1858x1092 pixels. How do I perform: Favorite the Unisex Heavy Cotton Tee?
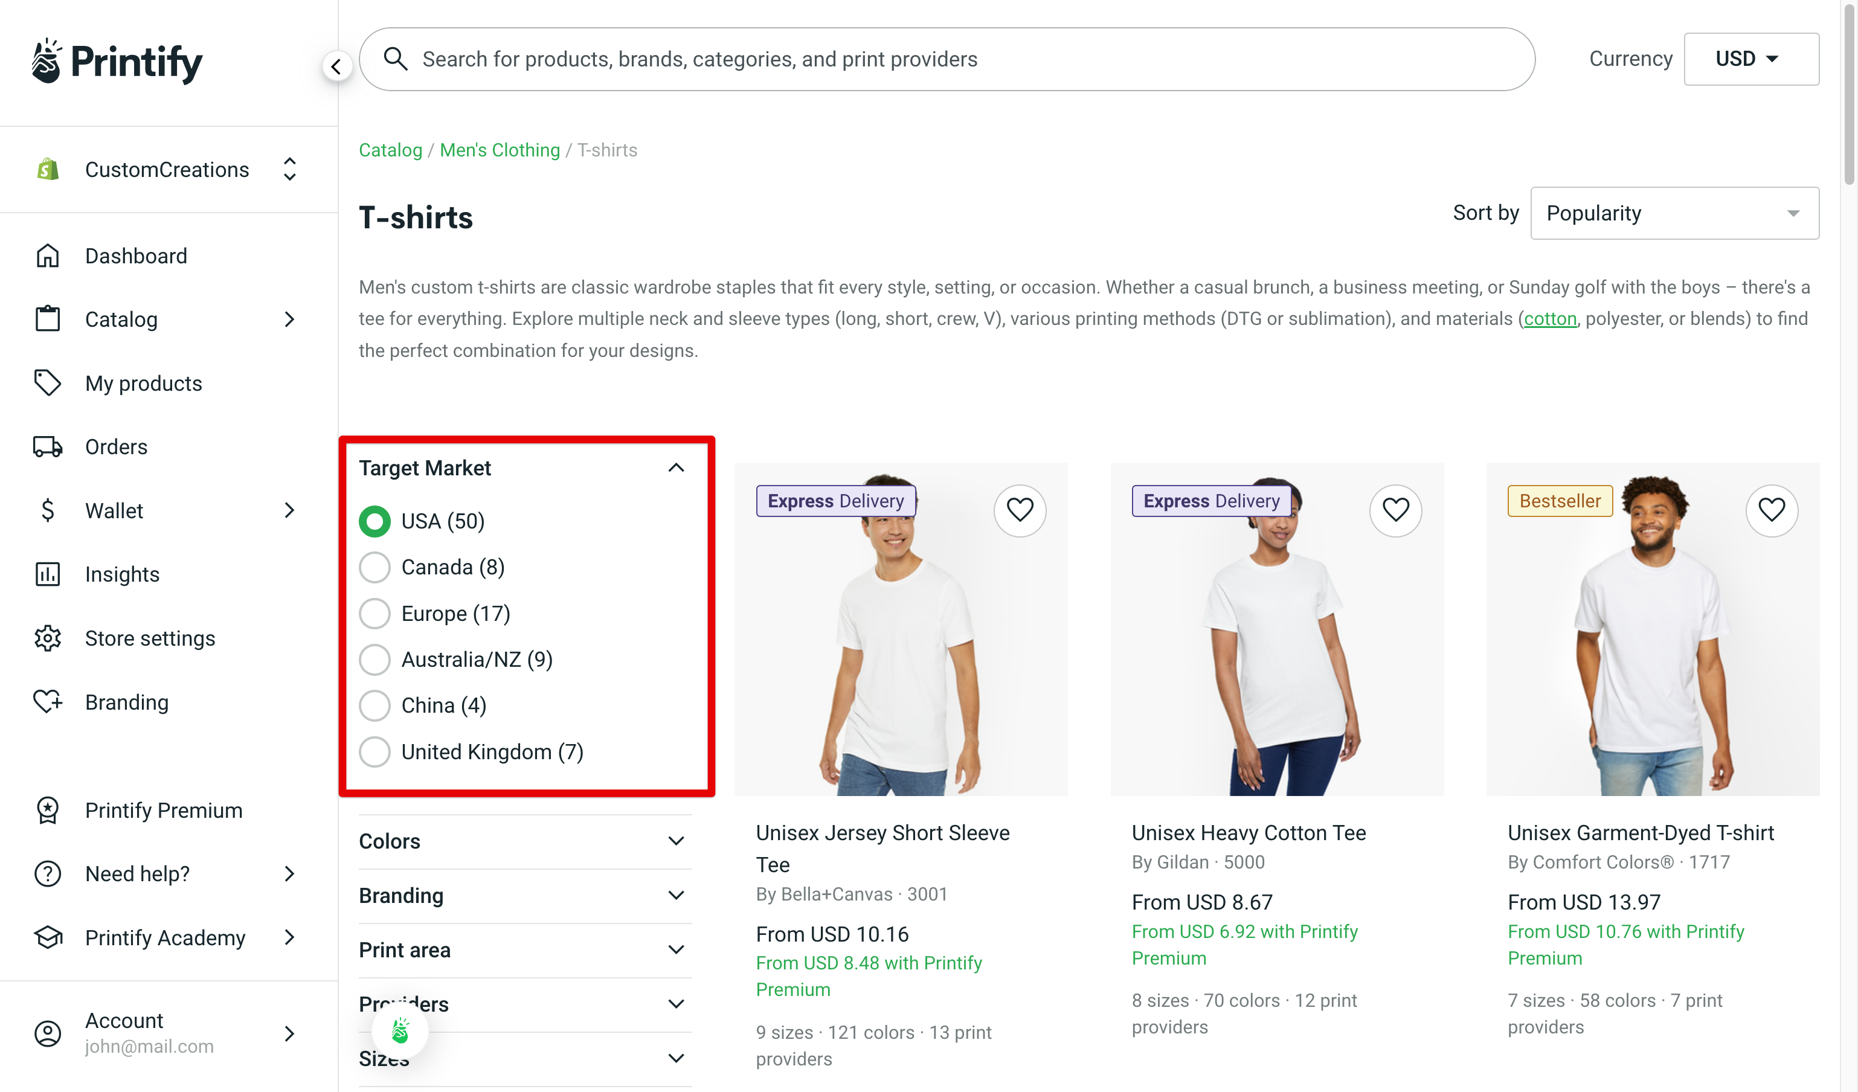1396,510
